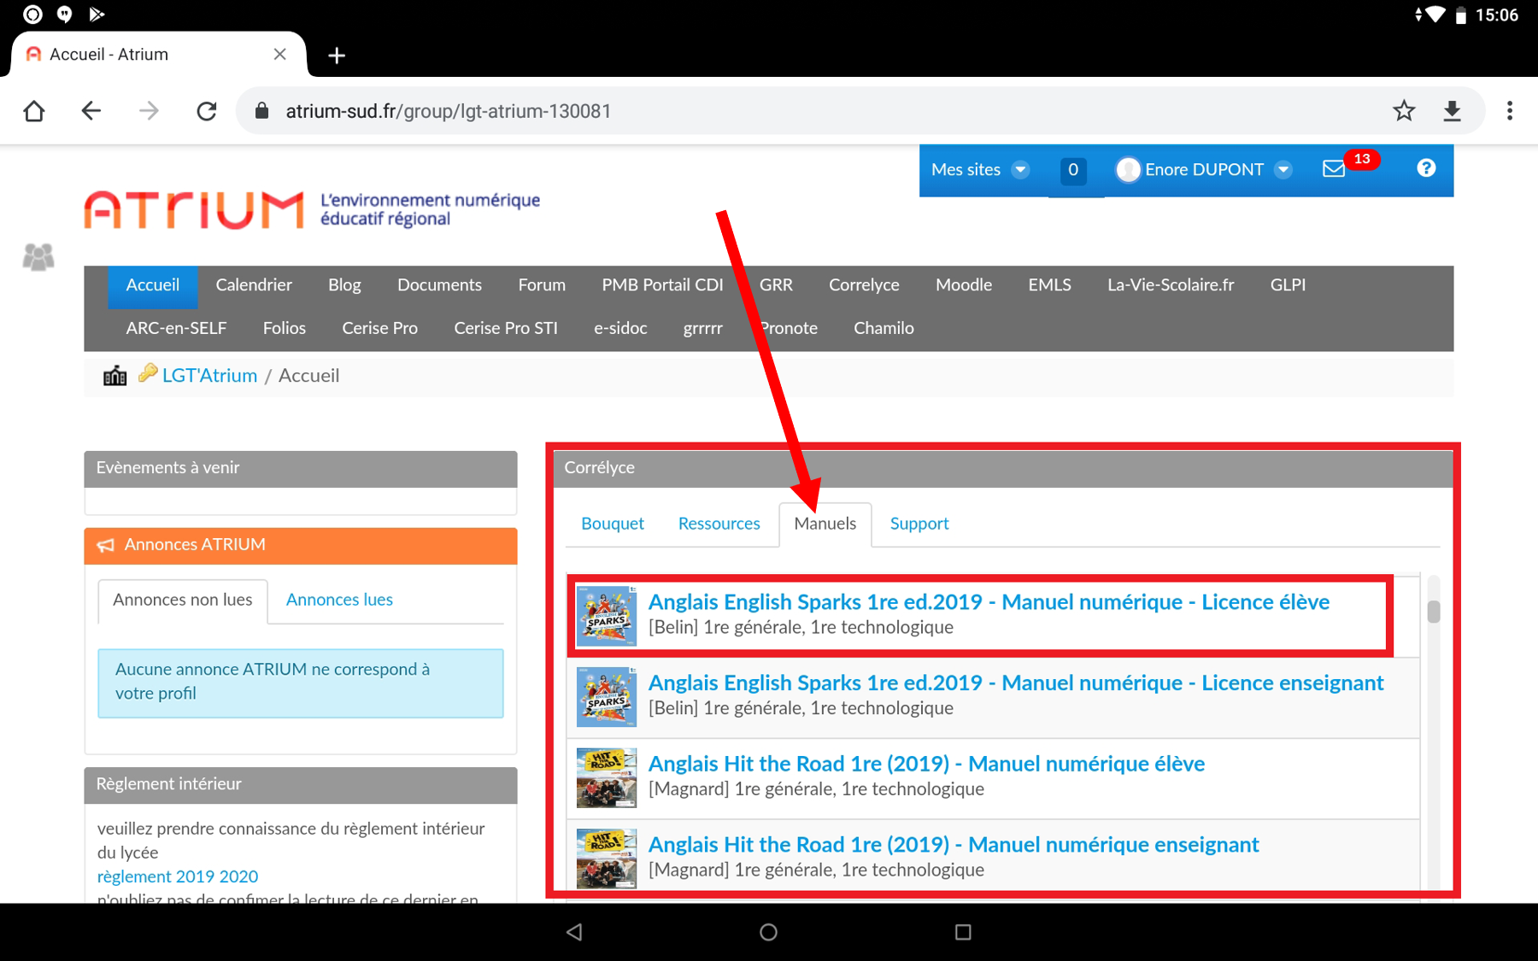Tap the Android back navigation button

(574, 932)
